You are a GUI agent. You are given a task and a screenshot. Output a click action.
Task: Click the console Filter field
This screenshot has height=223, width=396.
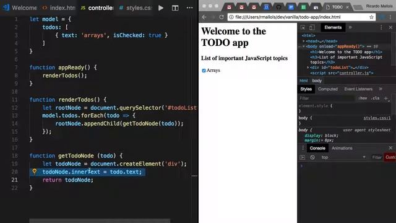coord(377,157)
